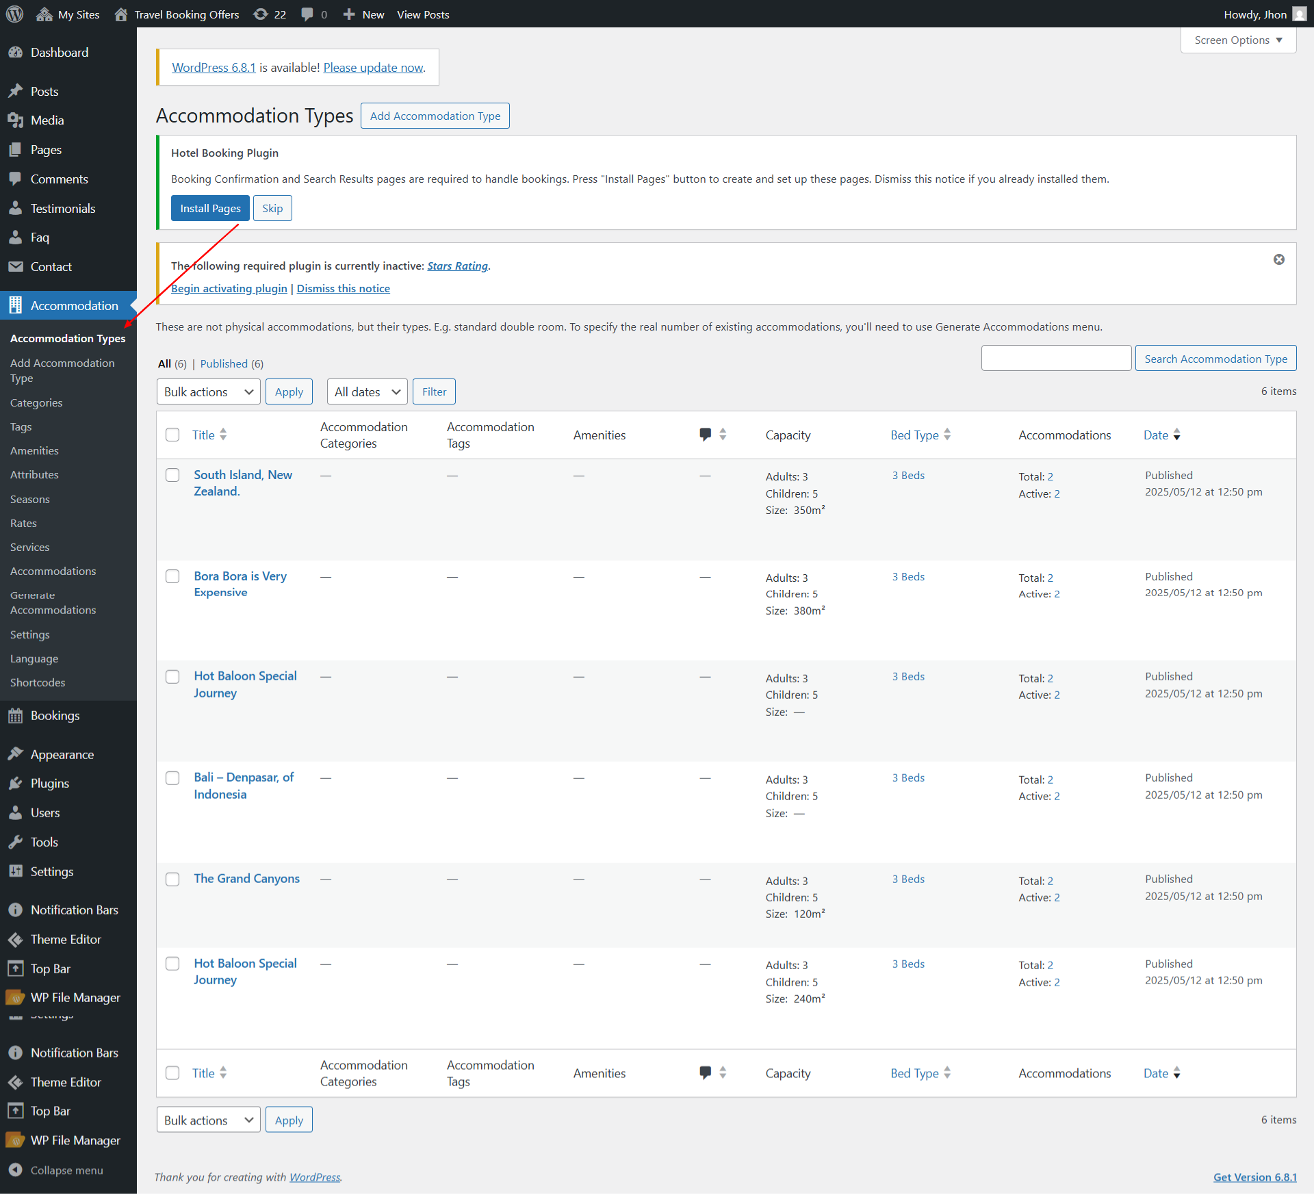Viewport: 1314px width, 1195px height.
Task: Click the top Apply button
Action: tap(289, 392)
